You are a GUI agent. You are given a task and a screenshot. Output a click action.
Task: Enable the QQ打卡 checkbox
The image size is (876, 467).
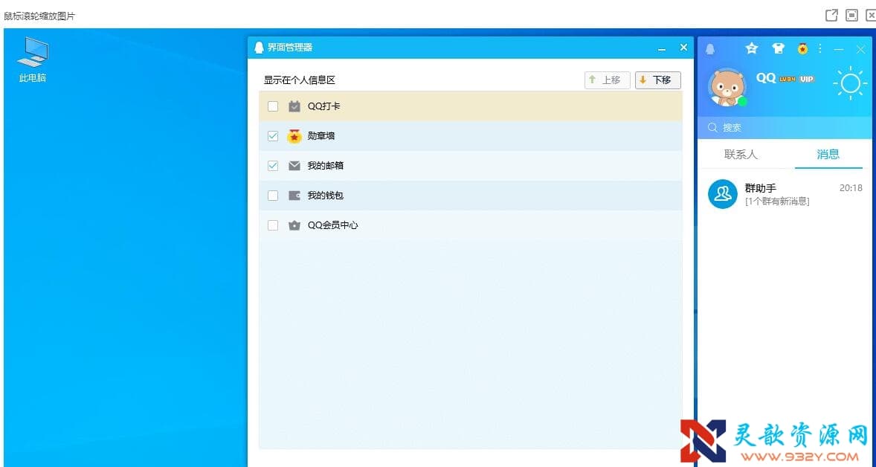[x=273, y=106]
